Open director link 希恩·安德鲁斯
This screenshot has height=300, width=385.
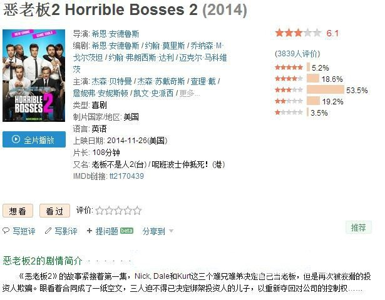click(115, 34)
